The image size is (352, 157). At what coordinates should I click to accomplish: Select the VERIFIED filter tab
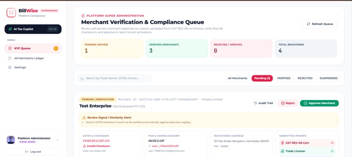(x=284, y=78)
